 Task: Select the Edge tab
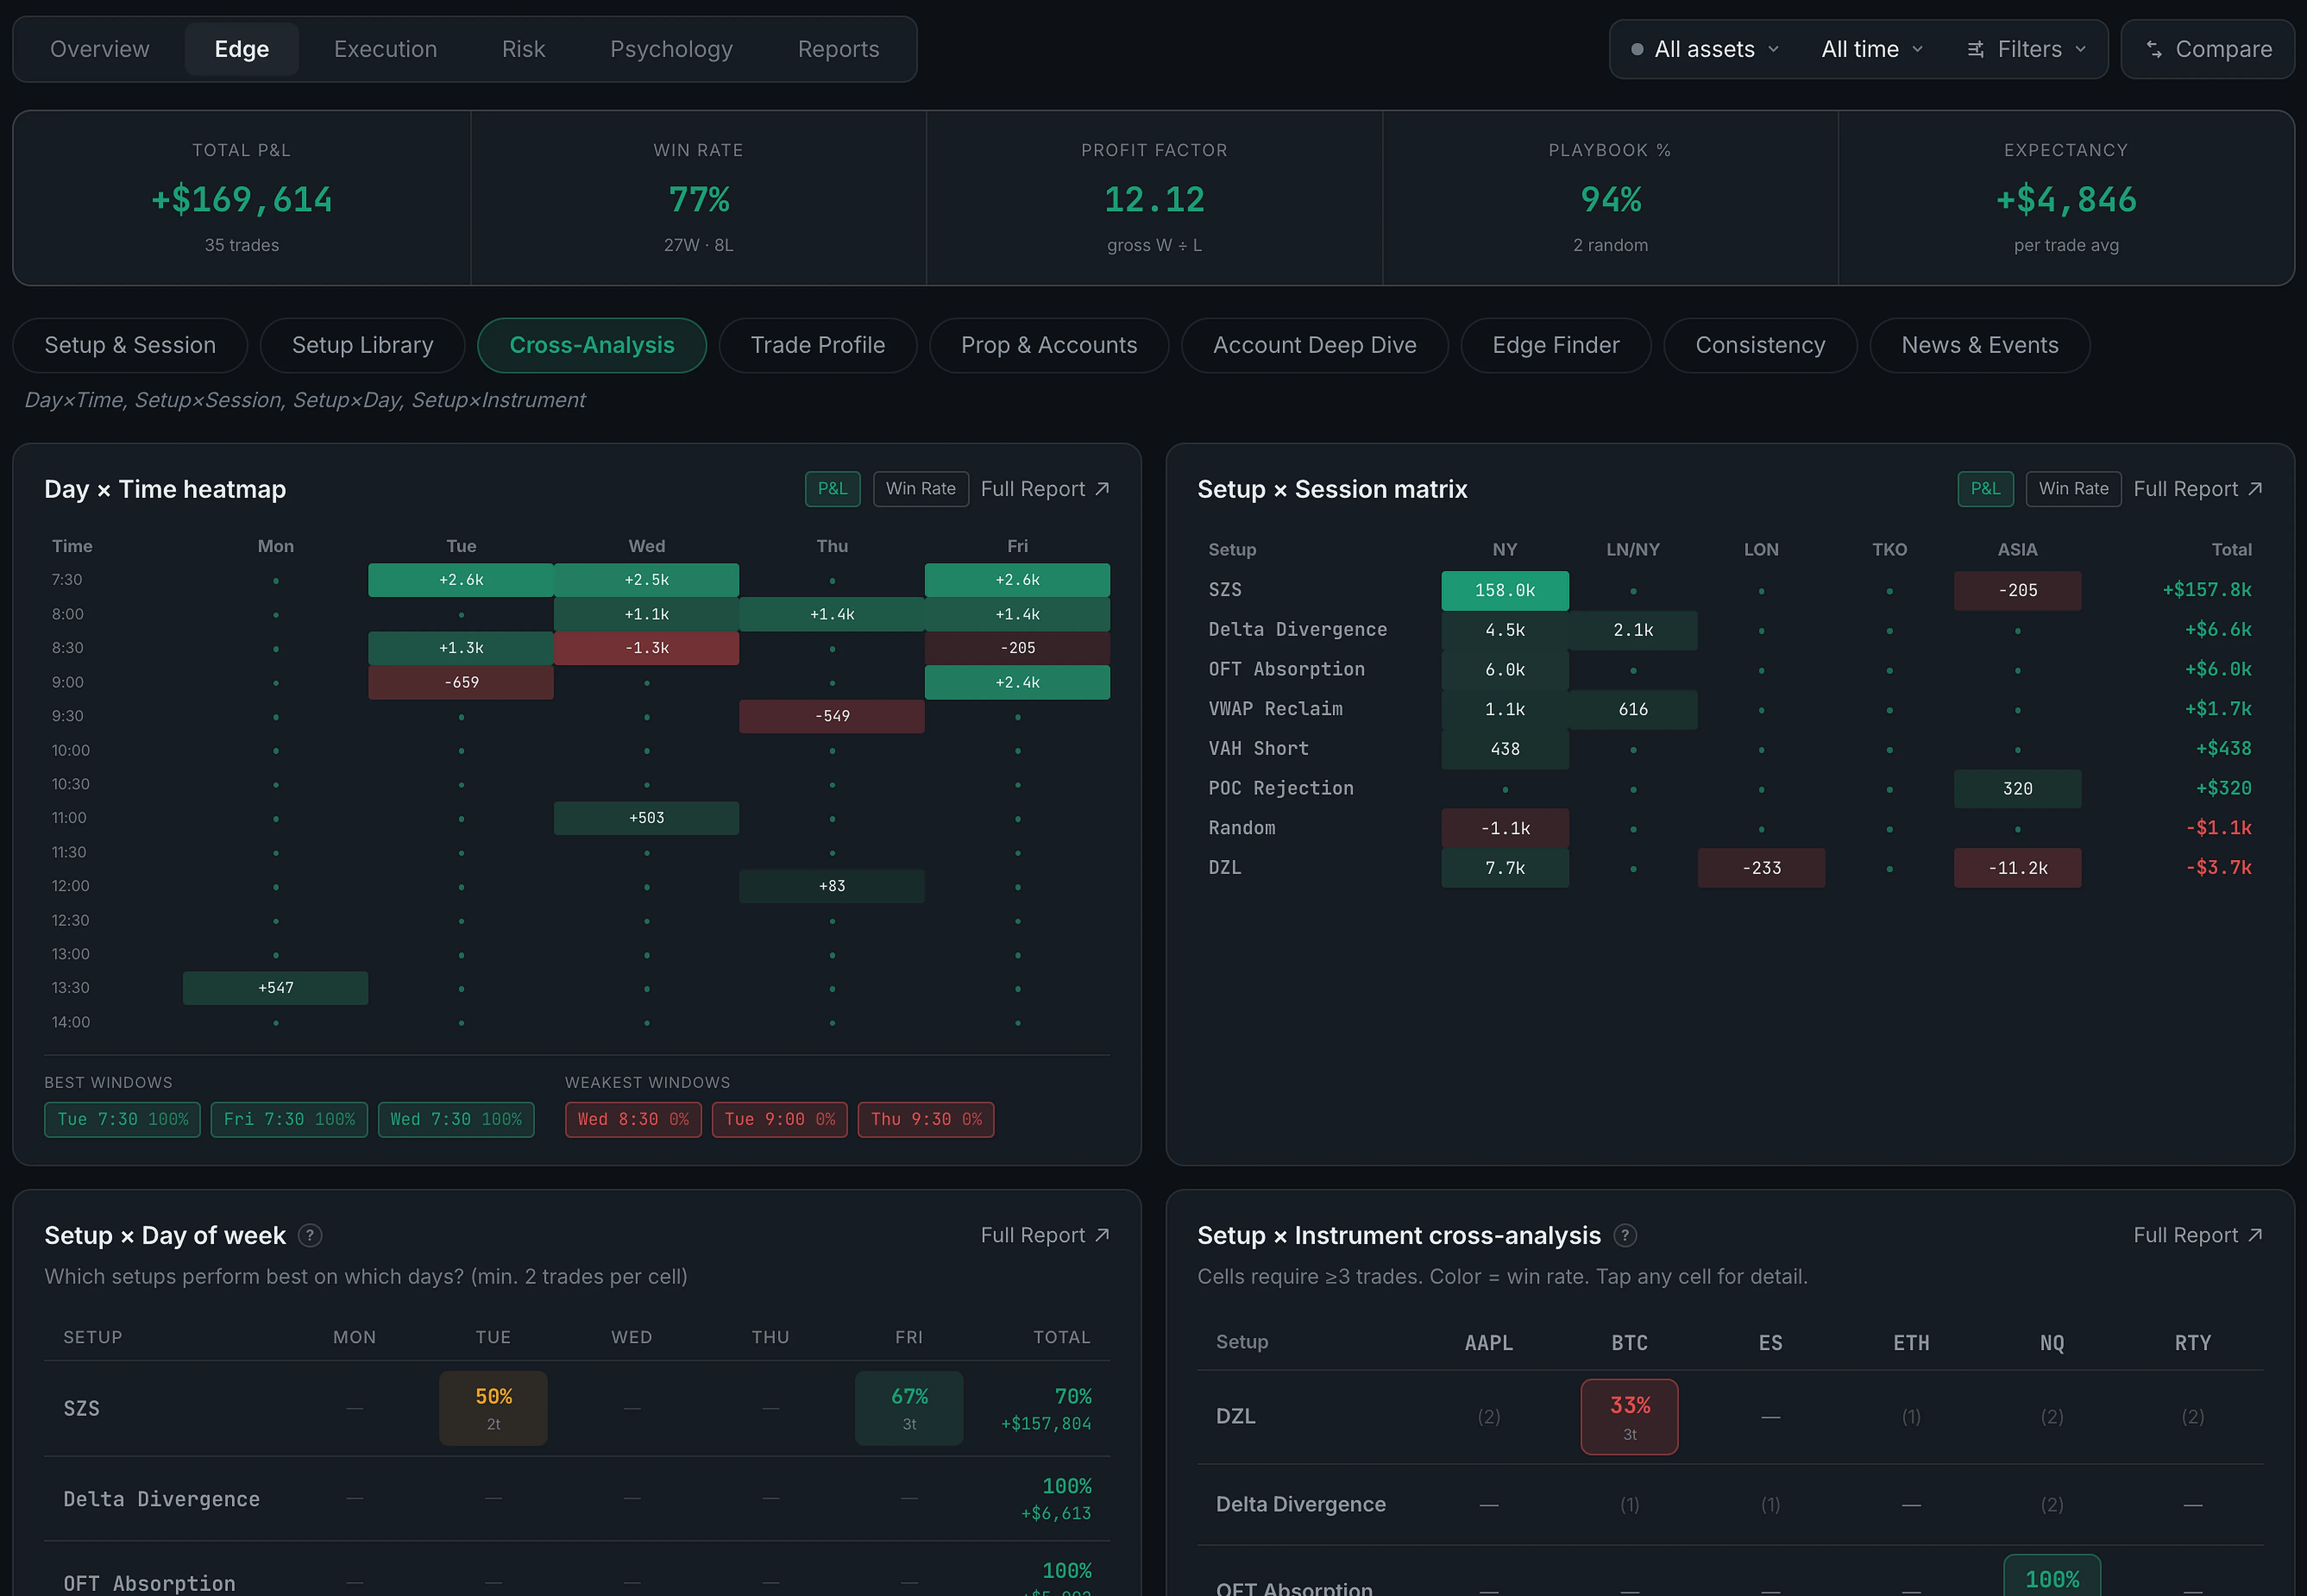click(242, 49)
